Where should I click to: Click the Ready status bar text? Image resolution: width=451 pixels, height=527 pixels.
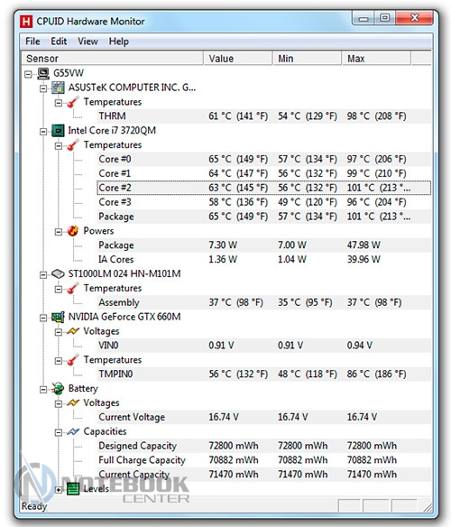34,506
